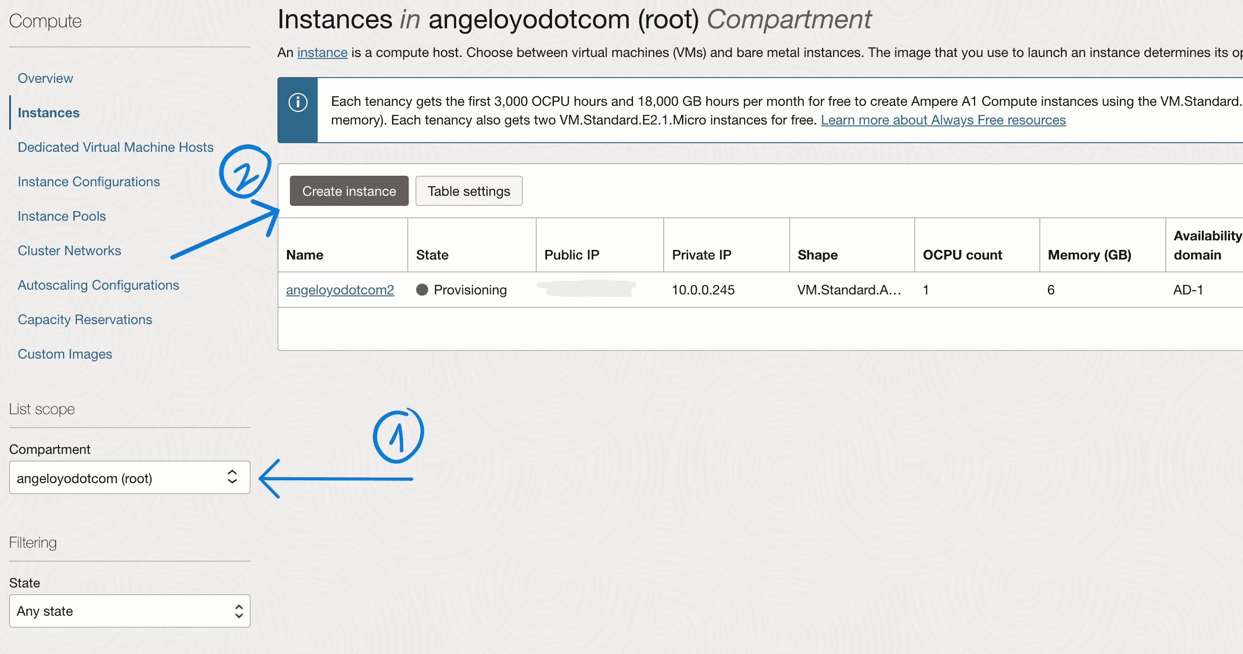Screen dimensions: 1243x654
Task: Click the Learn more about Always Free resources link
Action: pyautogui.click(x=940, y=121)
